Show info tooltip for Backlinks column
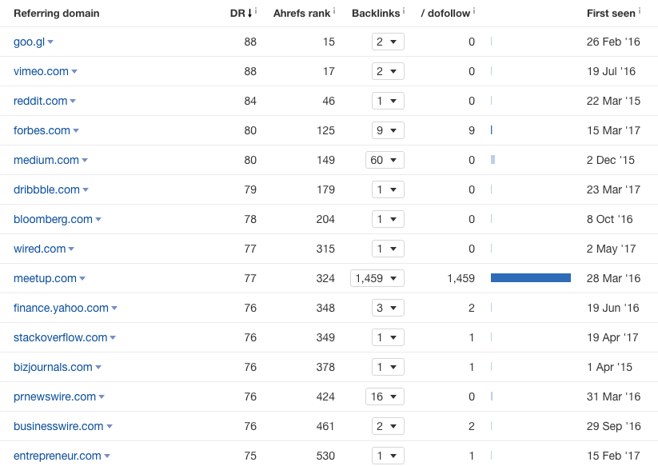Screen dimensions: 658x466 pos(404,11)
